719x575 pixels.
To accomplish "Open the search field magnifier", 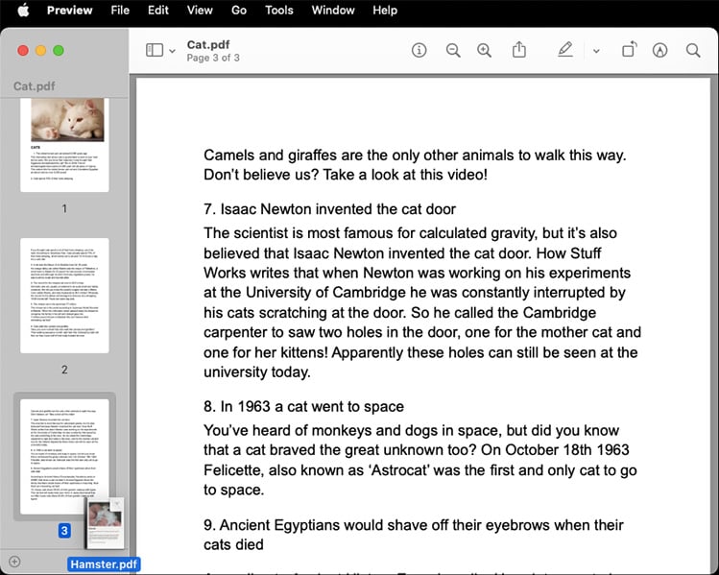I will point(693,50).
